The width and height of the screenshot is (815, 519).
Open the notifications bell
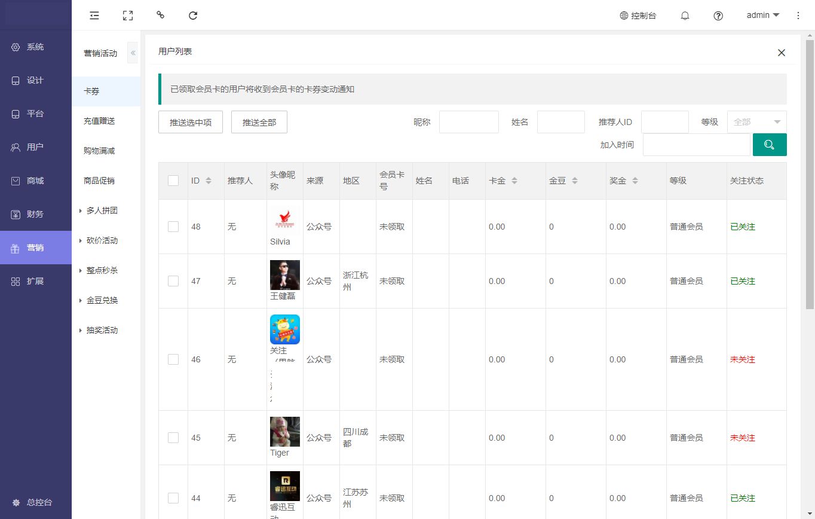point(685,16)
